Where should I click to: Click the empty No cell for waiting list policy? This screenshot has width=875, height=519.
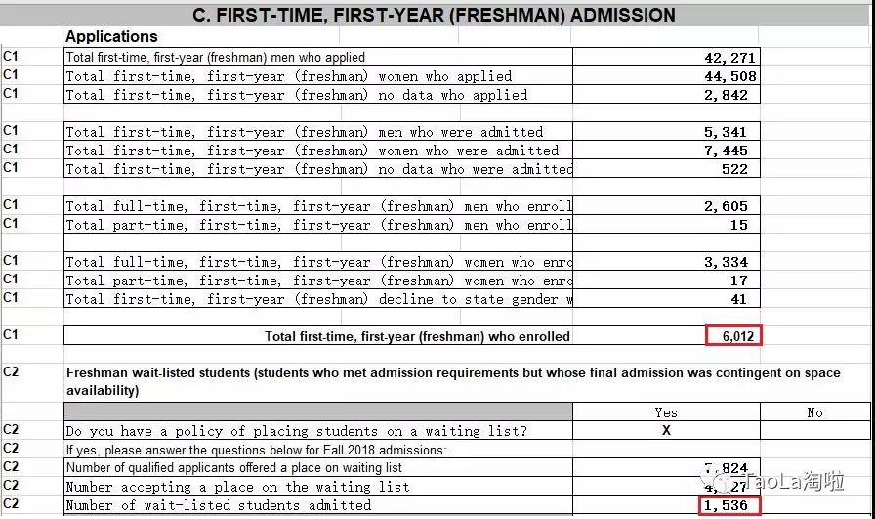tap(814, 431)
